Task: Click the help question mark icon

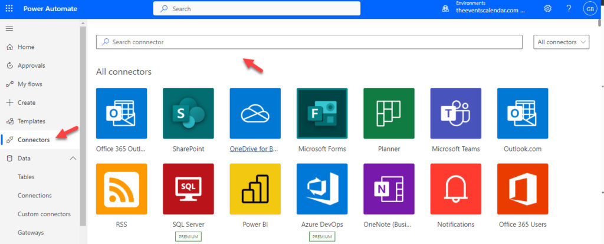Action: tap(569, 9)
